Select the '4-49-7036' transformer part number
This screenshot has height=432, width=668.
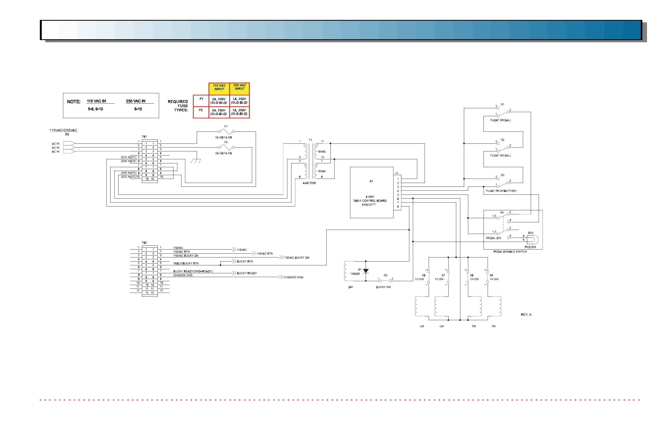click(309, 183)
